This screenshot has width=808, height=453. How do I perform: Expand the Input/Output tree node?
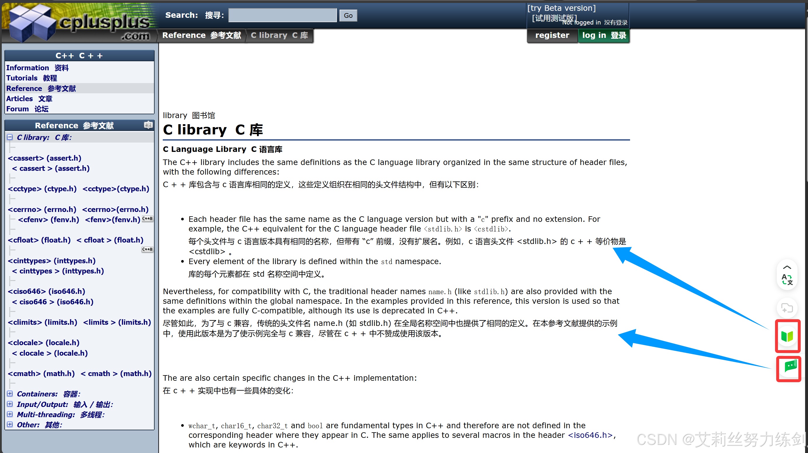(x=10, y=404)
